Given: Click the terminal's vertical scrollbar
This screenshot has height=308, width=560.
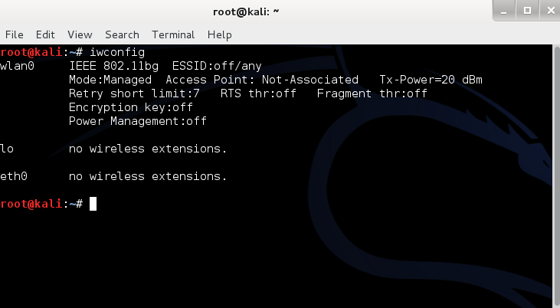Looking at the screenshot, I should [556, 176].
